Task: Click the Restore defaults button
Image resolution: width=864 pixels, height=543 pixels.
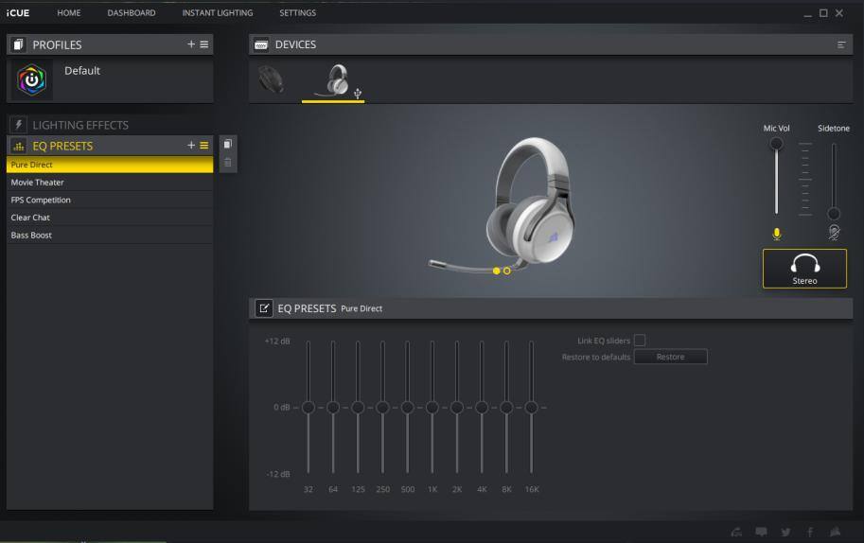Action: (x=670, y=357)
